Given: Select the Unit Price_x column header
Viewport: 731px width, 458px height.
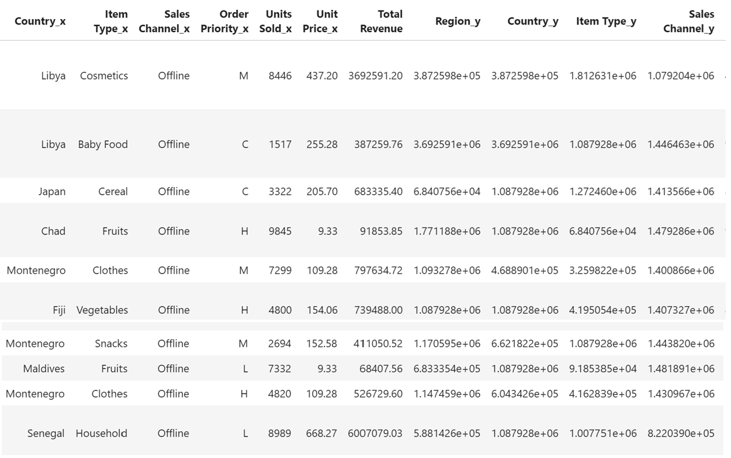Looking at the screenshot, I should pos(320,21).
